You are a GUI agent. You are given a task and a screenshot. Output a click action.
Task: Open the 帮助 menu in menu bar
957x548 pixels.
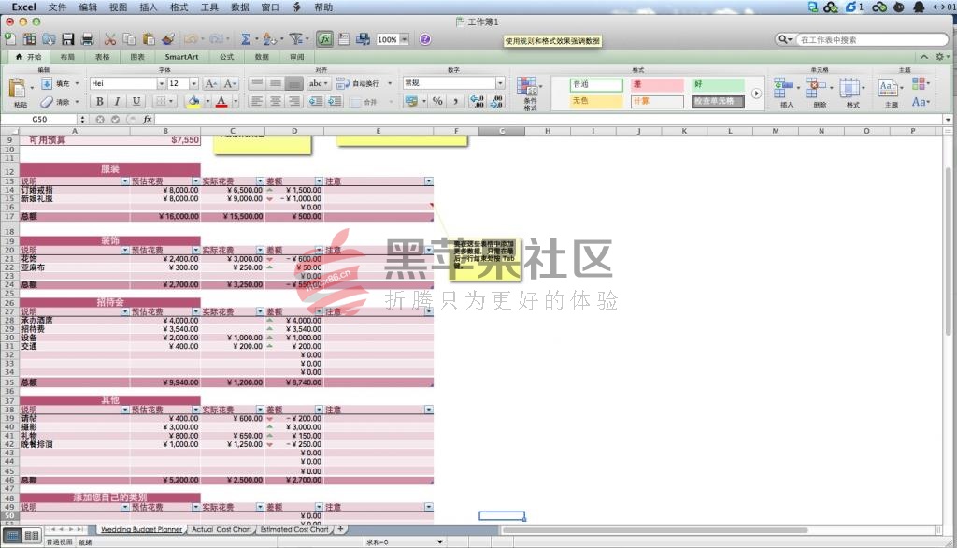pos(323,7)
